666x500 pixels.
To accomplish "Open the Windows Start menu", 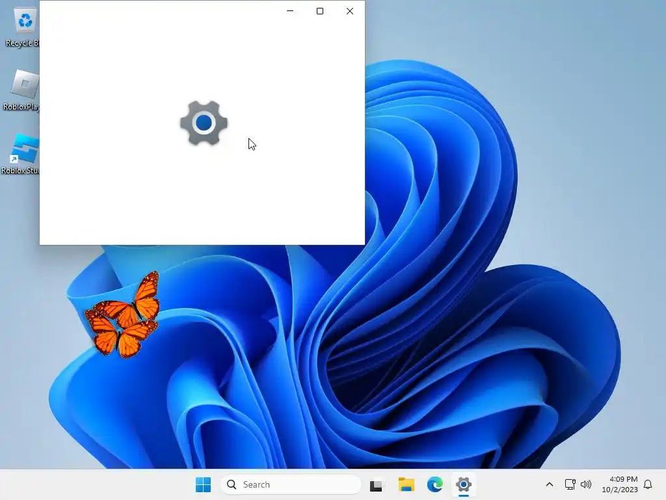I will [x=203, y=484].
